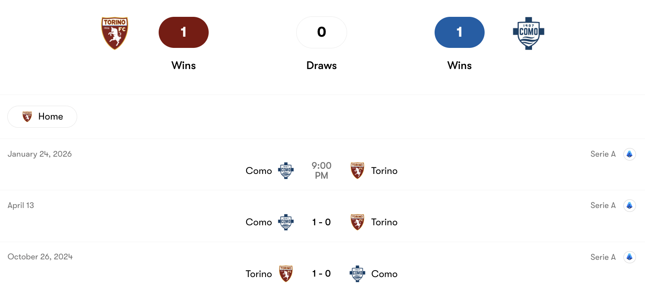This screenshot has width=645, height=290.
Task: Click the Torino badge in the January 24 fixture
Action: pos(357,170)
